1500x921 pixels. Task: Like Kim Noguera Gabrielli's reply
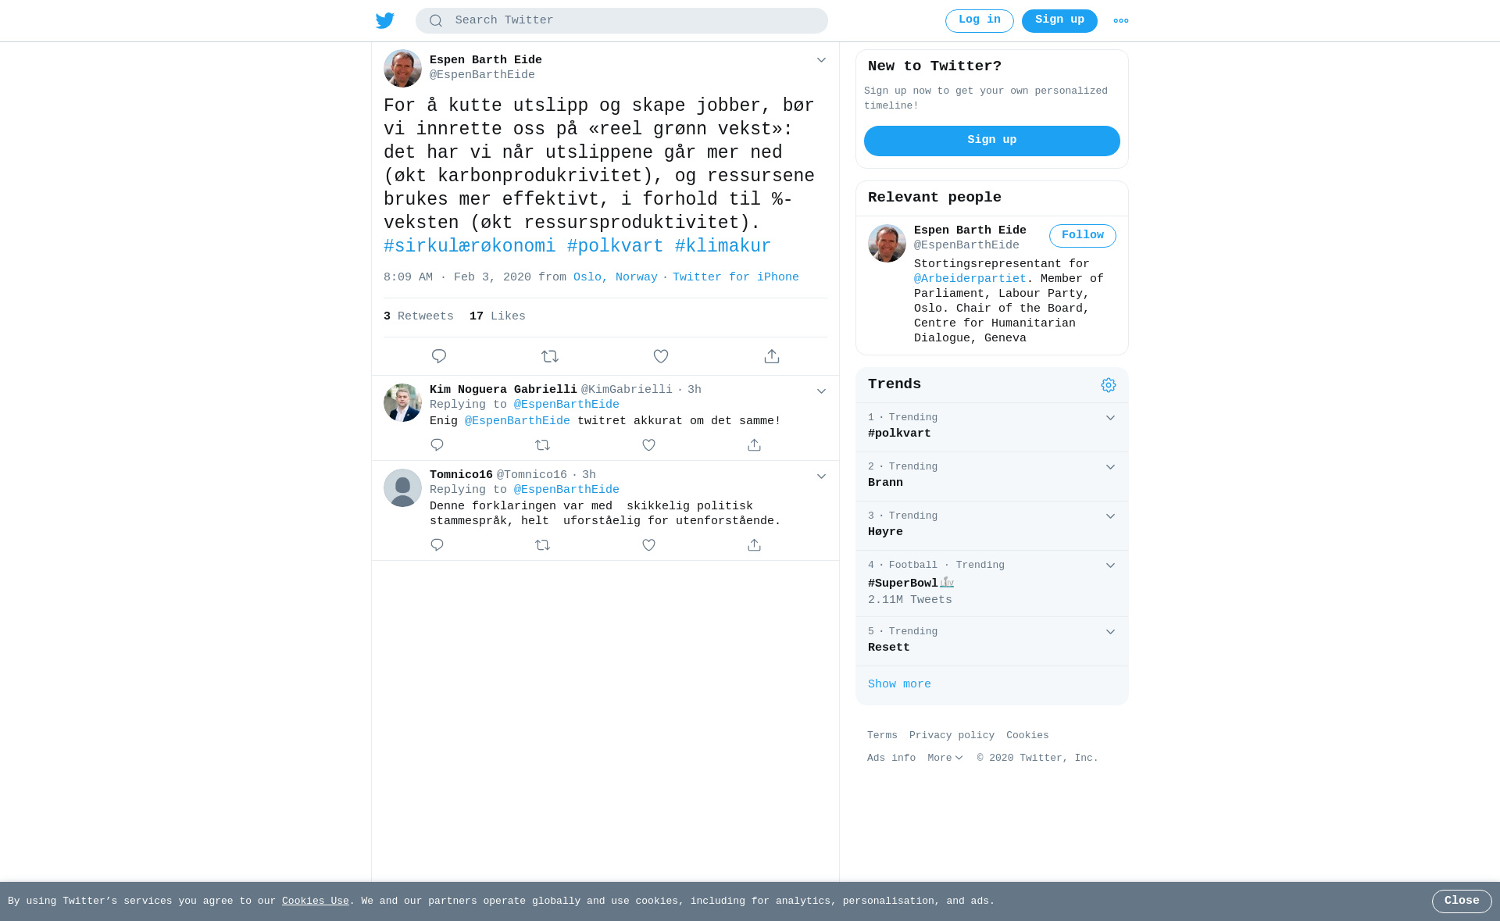[649, 444]
